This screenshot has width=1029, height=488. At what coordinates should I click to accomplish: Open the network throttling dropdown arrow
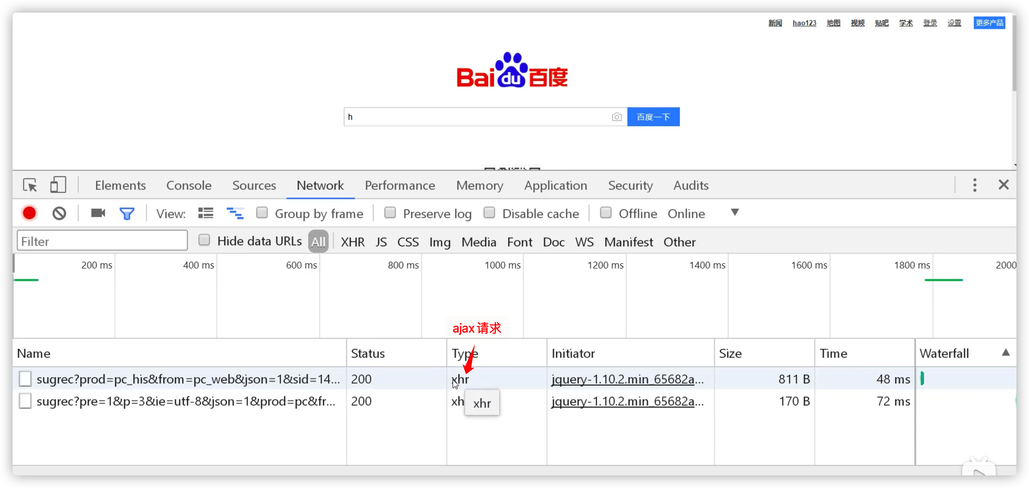(x=735, y=212)
